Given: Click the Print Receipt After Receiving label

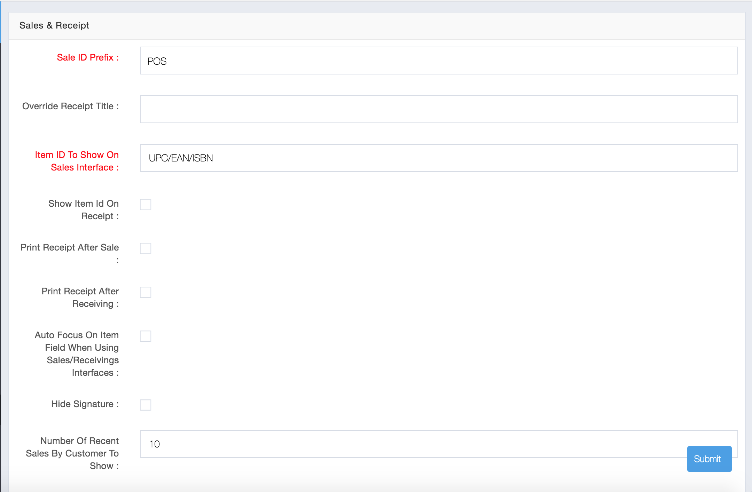Looking at the screenshot, I should pyautogui.click(x=80, y=297).
